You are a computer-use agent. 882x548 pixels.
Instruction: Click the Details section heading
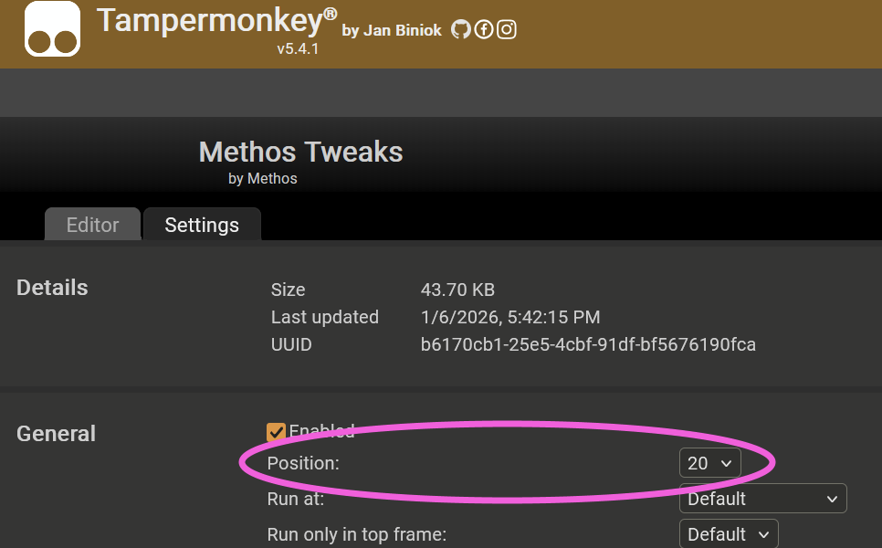point(52,288)
